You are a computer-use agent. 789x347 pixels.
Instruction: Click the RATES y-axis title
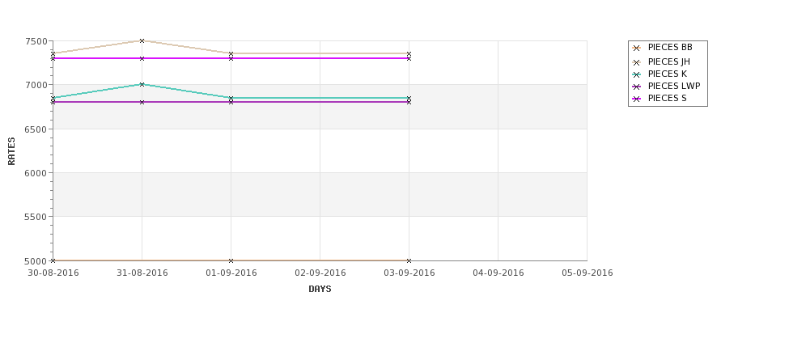[x=11, y=150]
